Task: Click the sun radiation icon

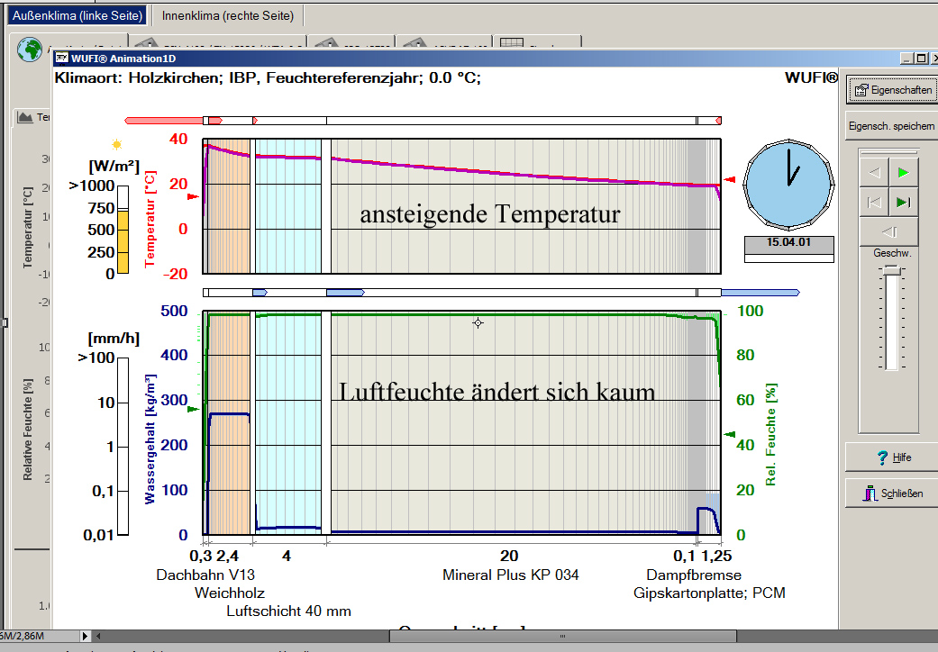Action: tap(116, 144)
